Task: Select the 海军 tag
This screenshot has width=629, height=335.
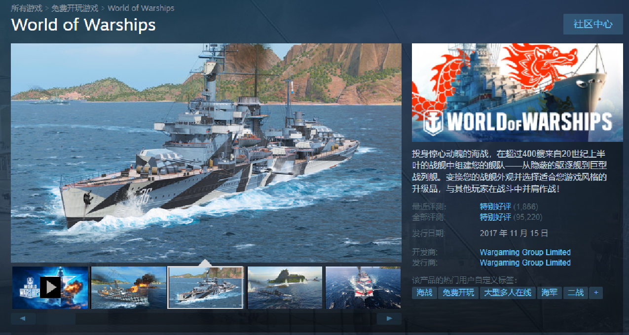Action: click(x=549, y=293)
